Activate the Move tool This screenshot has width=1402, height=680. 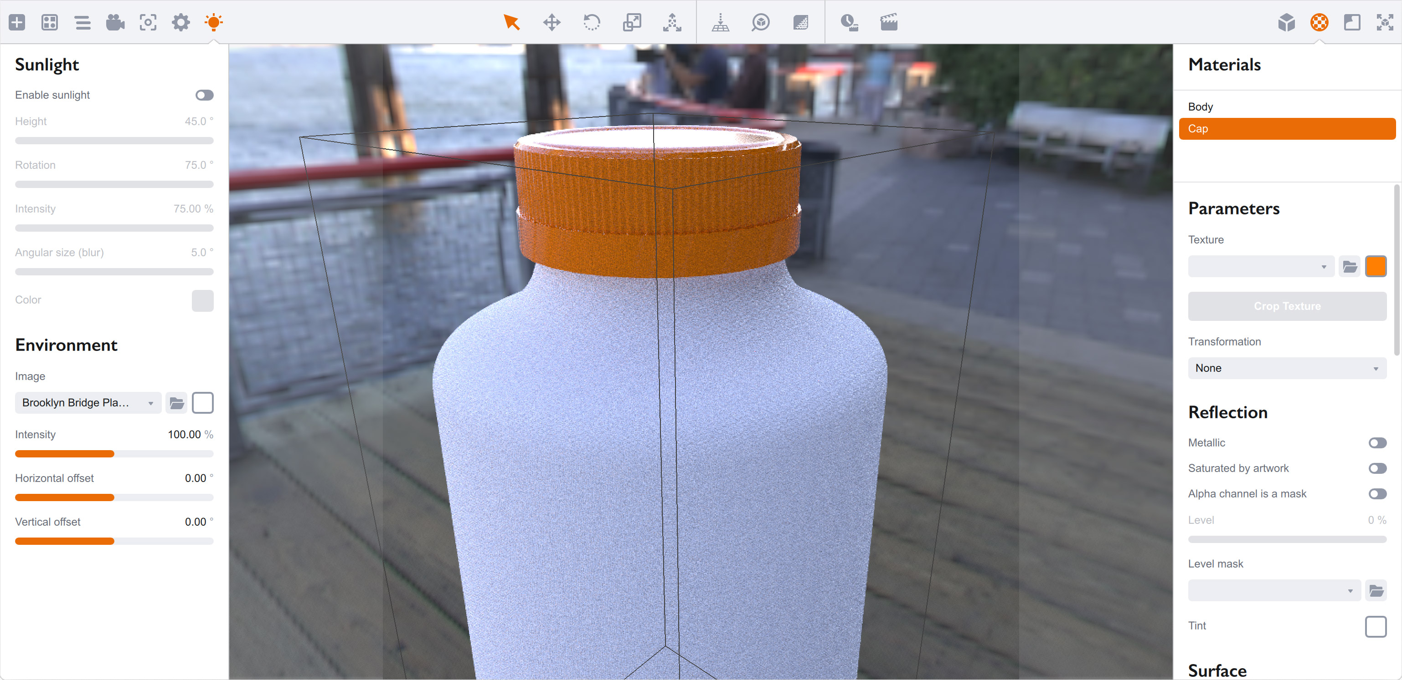pyautogui.click(x=552, y=22)
